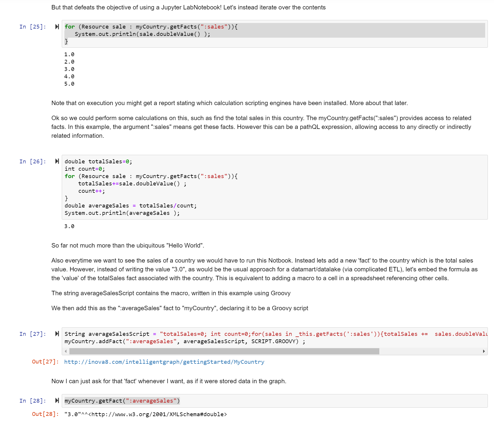
Task: Click into the In [28] getFact code cell
Action: point(275,401)
